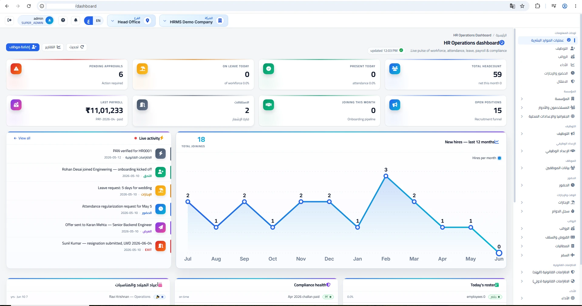Click Sunil Kumar resignation exit icon
Image resolution: width=582 pixels, height=306 pixels.
[x=161, y=246]
